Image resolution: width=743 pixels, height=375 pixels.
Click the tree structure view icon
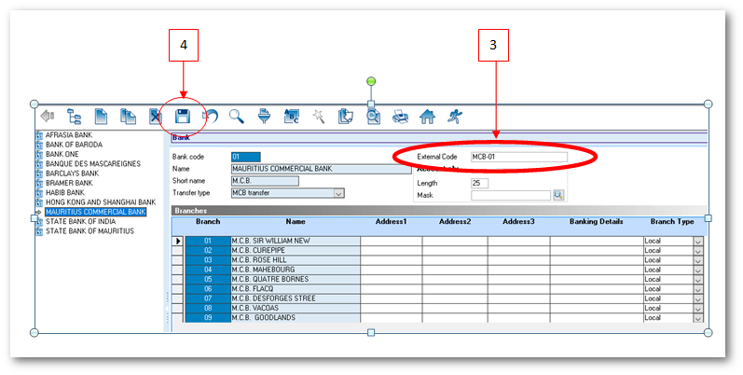(74, 117)
